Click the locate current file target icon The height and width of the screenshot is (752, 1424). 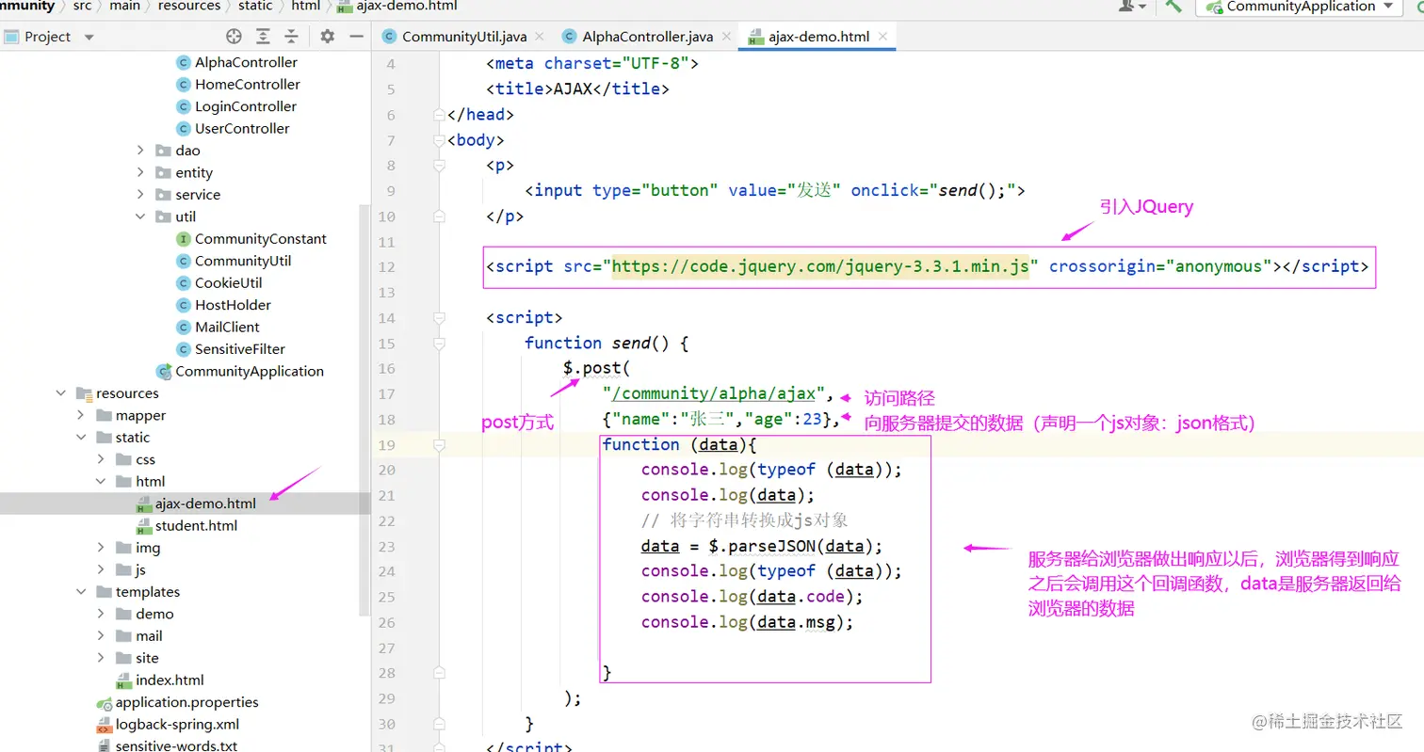[235, 37]
